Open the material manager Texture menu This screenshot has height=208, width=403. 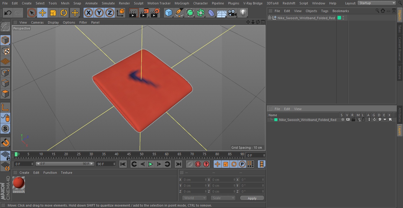(66, 173)
